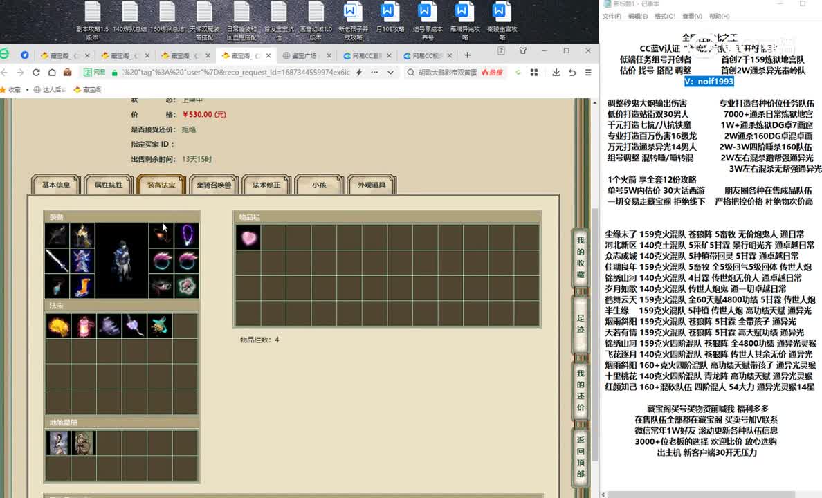822x498 pixels.
Task: Click the remaining sale time 13天15时
Action: [x=197, y=159]
